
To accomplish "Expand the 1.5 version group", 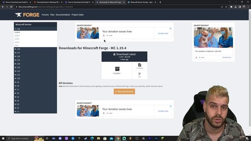I will click(17, 97).
